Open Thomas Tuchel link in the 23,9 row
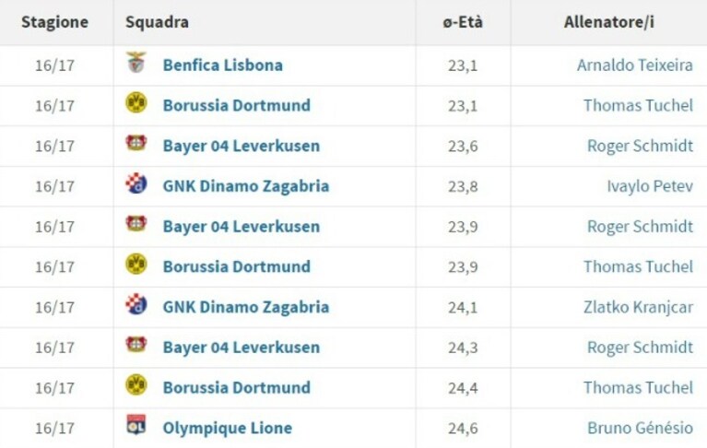The width and height of the screenshot is (707, 448). (x=639, y=266)
